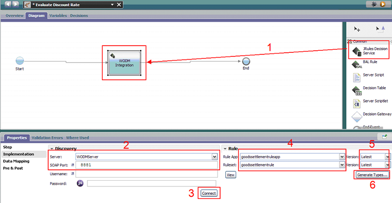The image size is (392, 203).
Task: Click the variable icon next to Username
Action: tap(72, 173)
